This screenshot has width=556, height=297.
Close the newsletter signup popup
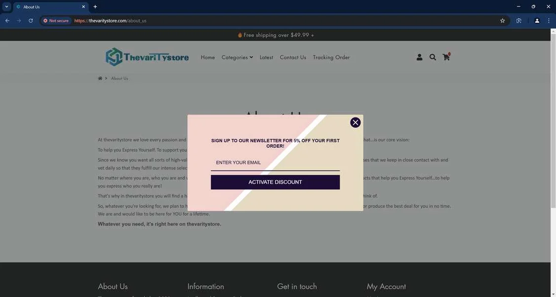[356, 122]
